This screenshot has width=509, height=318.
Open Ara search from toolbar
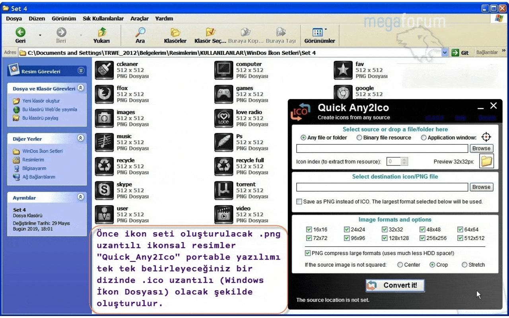[140, 35]
